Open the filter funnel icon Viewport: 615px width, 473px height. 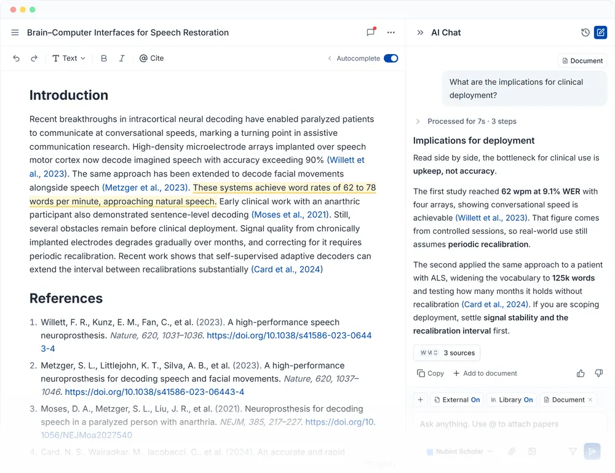point(573,451)
